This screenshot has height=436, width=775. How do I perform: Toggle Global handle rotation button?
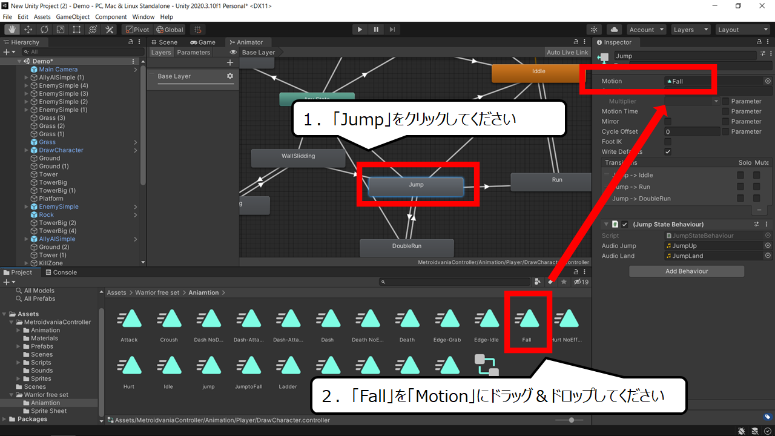click(x=170, y=30)
